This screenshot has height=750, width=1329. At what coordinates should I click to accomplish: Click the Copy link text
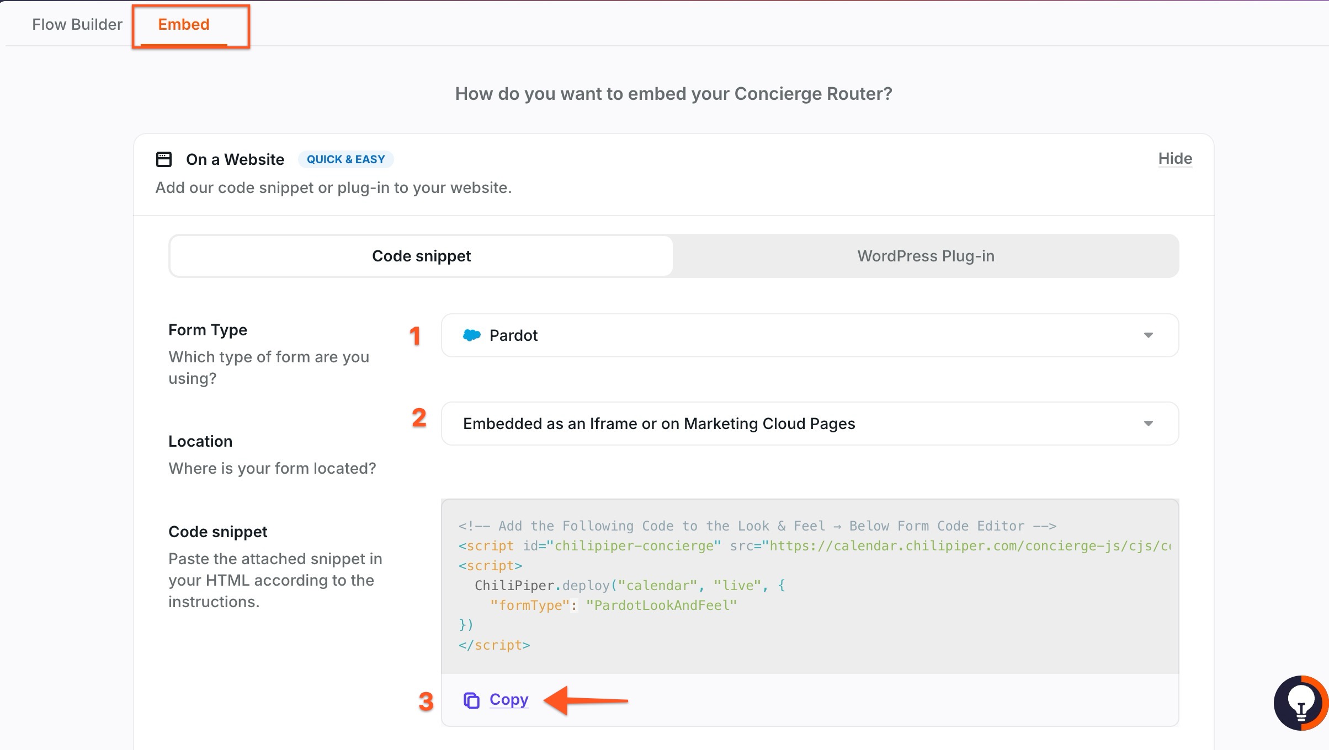coord(508,699)
